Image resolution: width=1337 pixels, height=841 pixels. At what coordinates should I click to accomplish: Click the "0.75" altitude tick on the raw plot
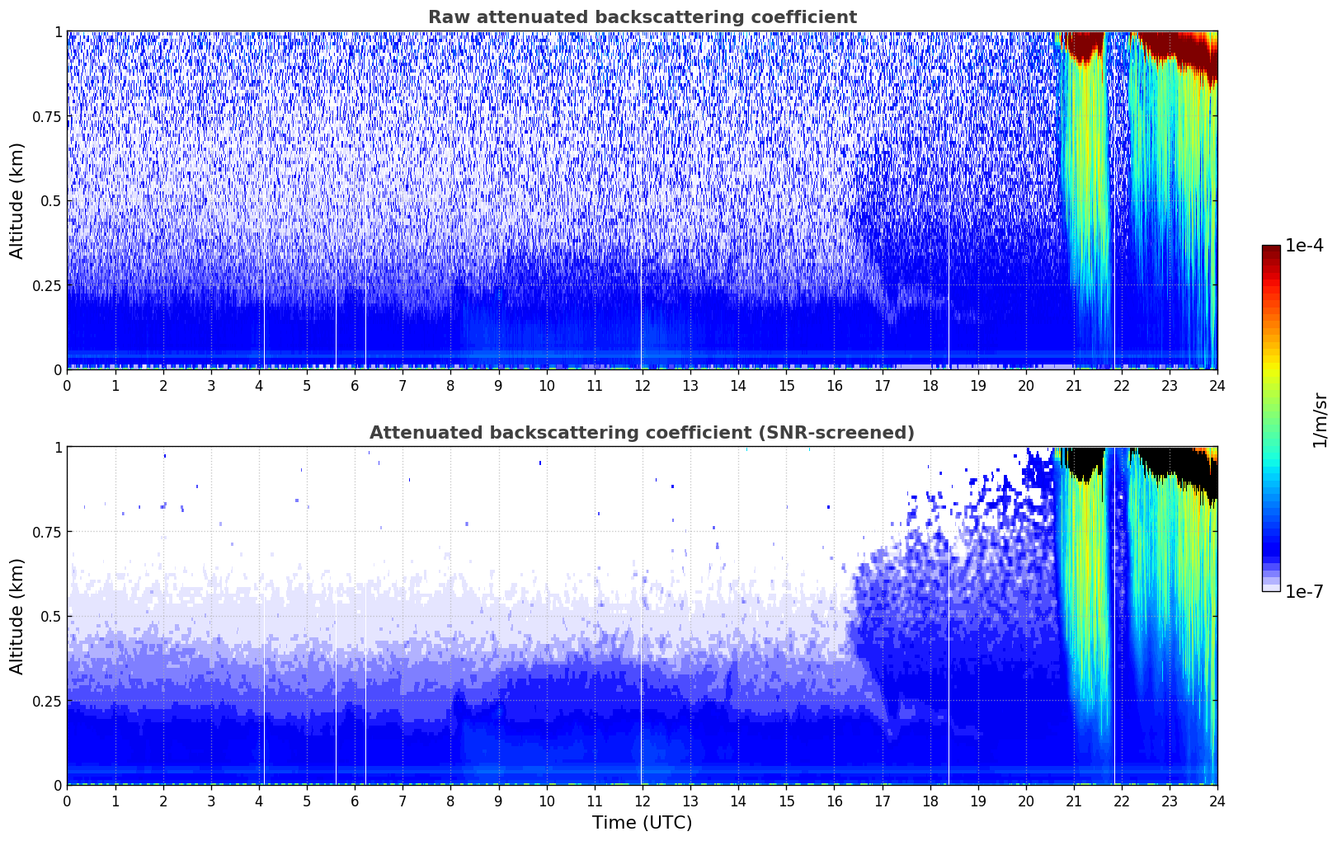coord(48,116)
